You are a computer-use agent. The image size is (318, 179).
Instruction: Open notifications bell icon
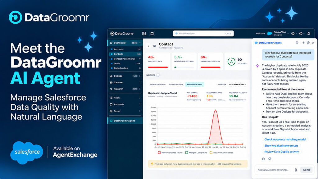[309, 34]
